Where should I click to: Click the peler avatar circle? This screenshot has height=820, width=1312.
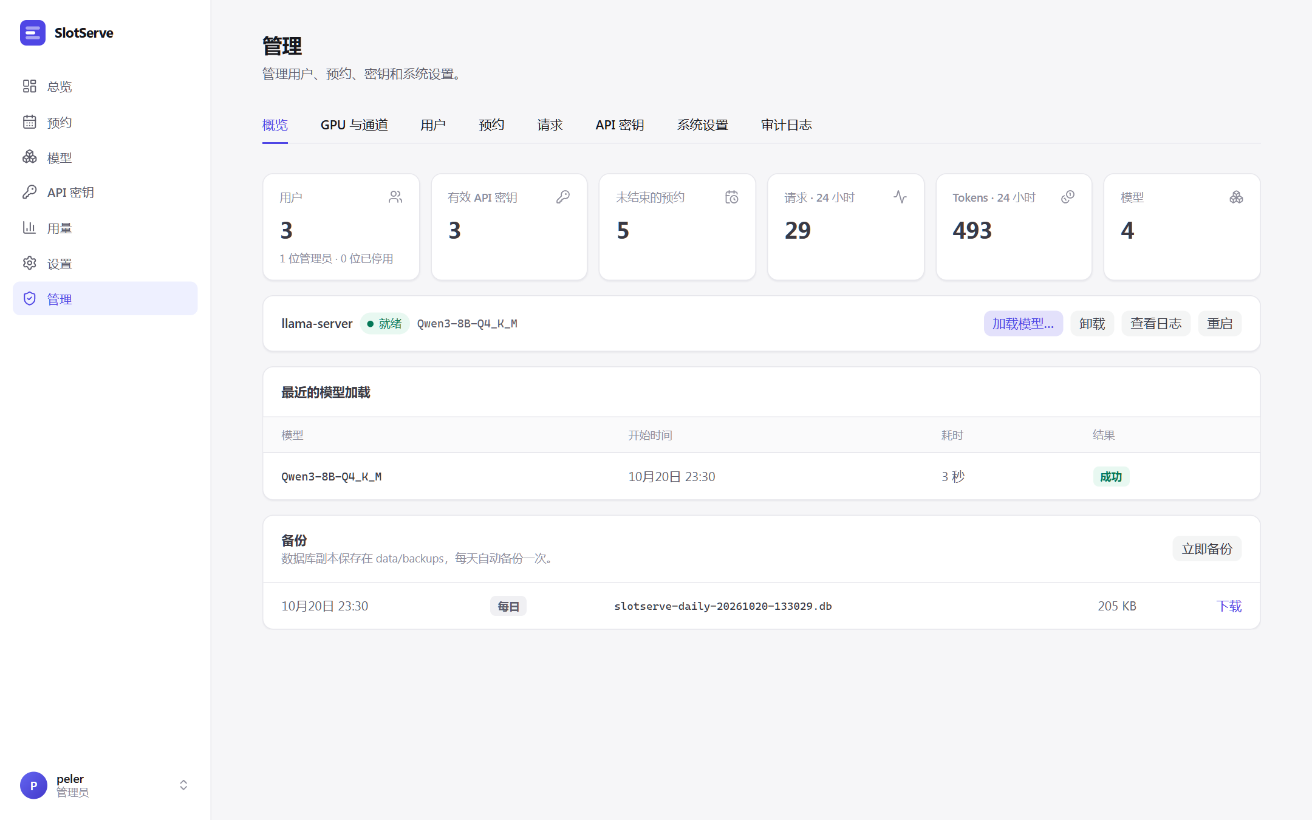pyautogui.click(x=33, y=785)
